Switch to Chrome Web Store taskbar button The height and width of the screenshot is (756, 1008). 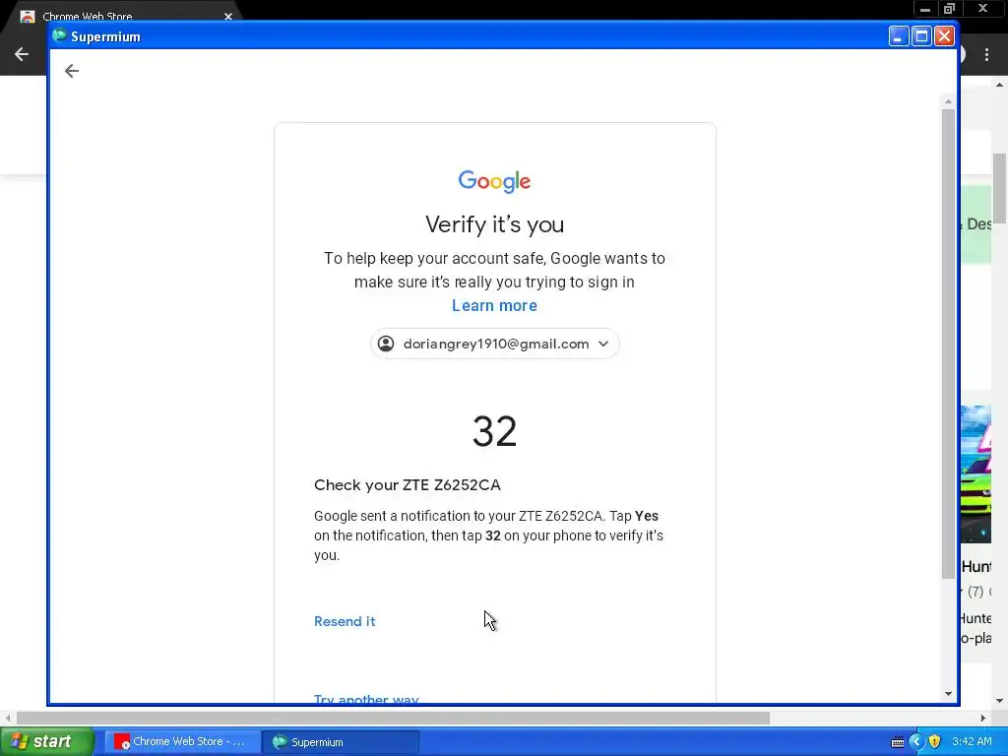182,742
